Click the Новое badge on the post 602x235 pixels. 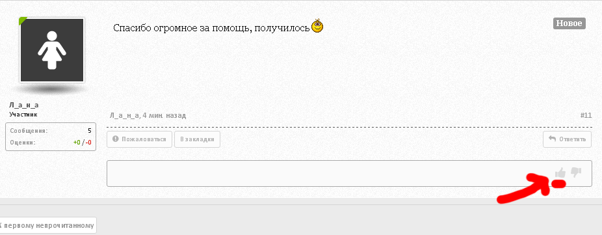pos(569,23)
